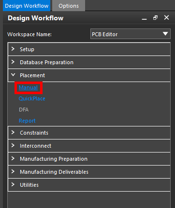The width and height of the screenshot is (175, 208).
Task: Expand the Database Preparation section
Action: point(89,62)
